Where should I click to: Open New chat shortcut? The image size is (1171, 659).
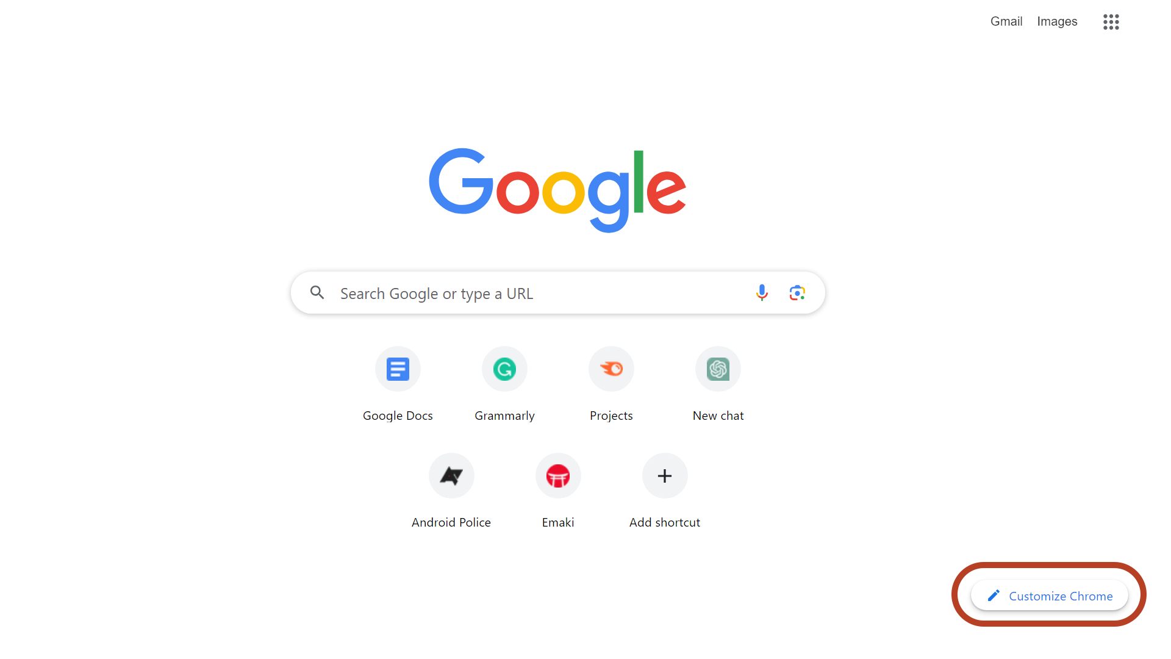pyautogui.click(x=717, y=369)
